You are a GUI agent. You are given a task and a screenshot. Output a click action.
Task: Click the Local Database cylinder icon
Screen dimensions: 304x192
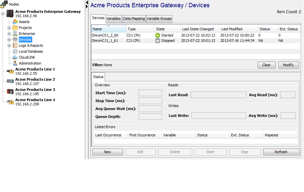tap(15, 51)
